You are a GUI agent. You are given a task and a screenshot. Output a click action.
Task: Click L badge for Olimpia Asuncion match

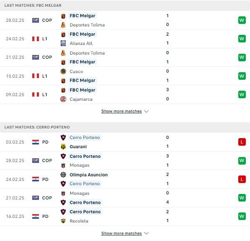(x=242, y=179)
